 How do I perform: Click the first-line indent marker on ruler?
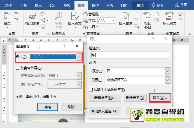(x=18, y=38)
